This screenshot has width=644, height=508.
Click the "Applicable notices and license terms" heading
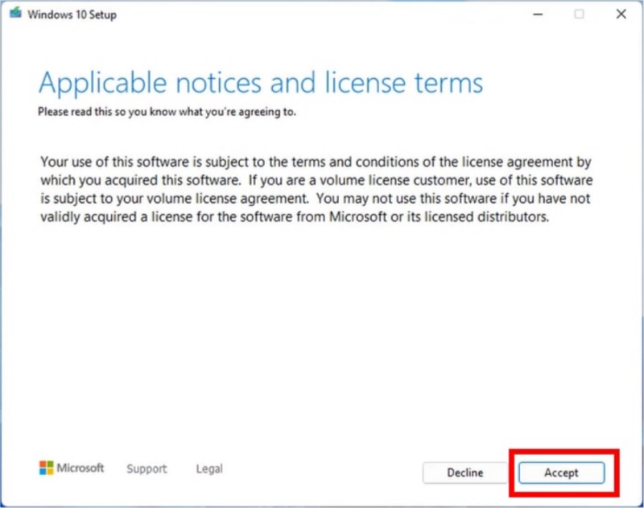pos(261,83)
